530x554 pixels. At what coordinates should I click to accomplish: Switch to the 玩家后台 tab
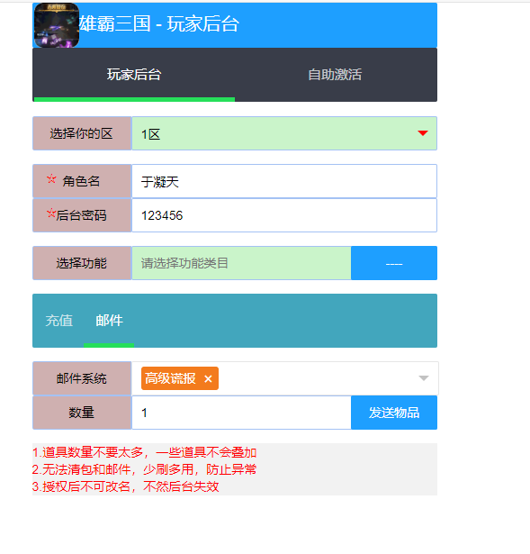click(134, 75)
